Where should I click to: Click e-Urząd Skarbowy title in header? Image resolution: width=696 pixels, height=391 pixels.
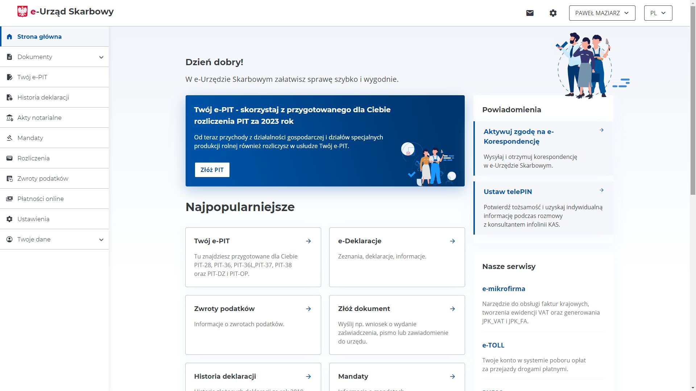click(72, 12)
